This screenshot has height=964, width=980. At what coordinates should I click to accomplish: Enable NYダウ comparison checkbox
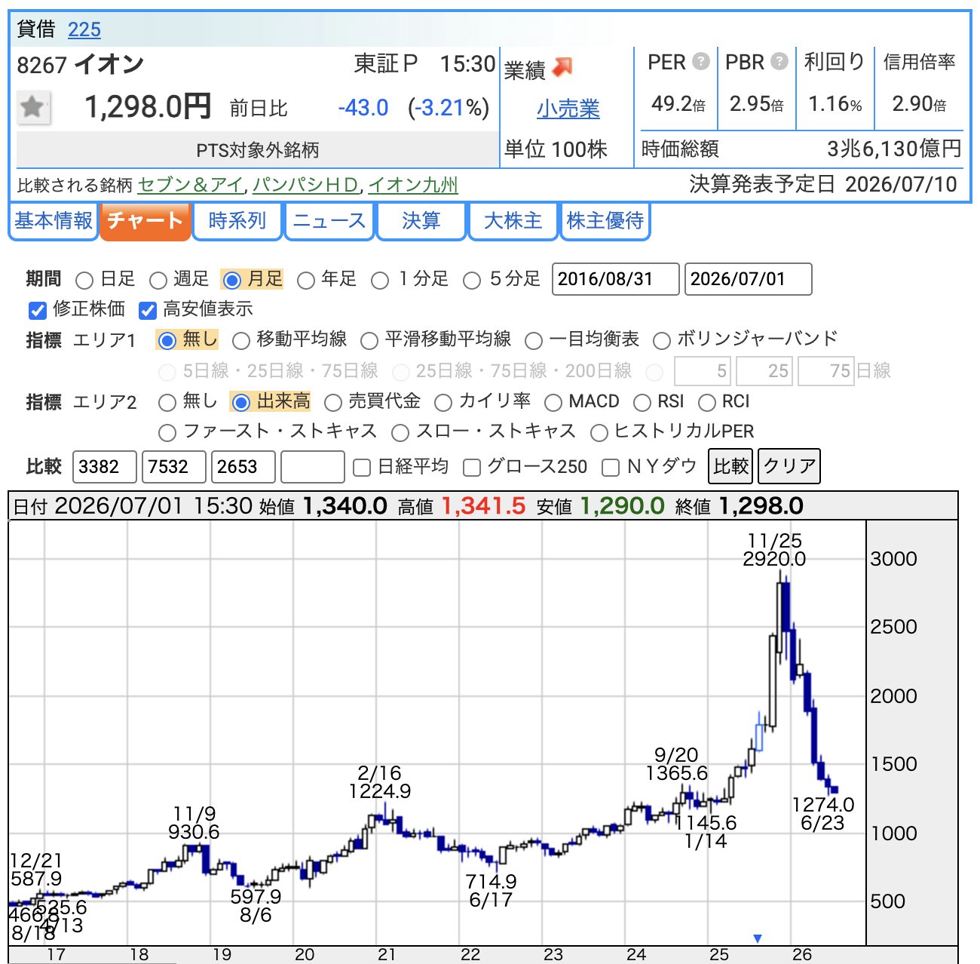click(611, 468)
